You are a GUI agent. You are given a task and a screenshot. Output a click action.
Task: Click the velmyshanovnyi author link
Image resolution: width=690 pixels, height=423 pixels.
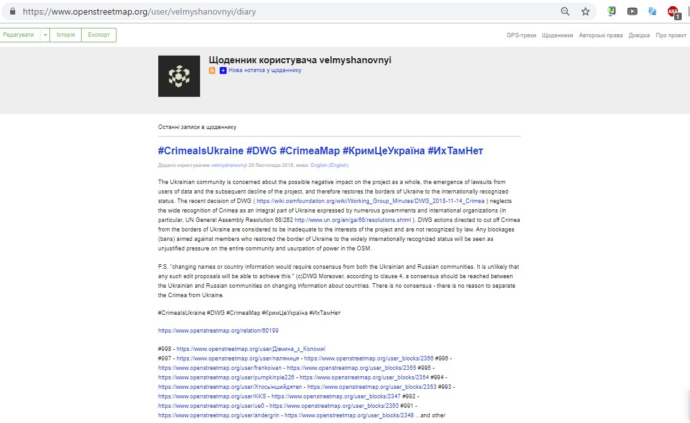coord(229,165)
